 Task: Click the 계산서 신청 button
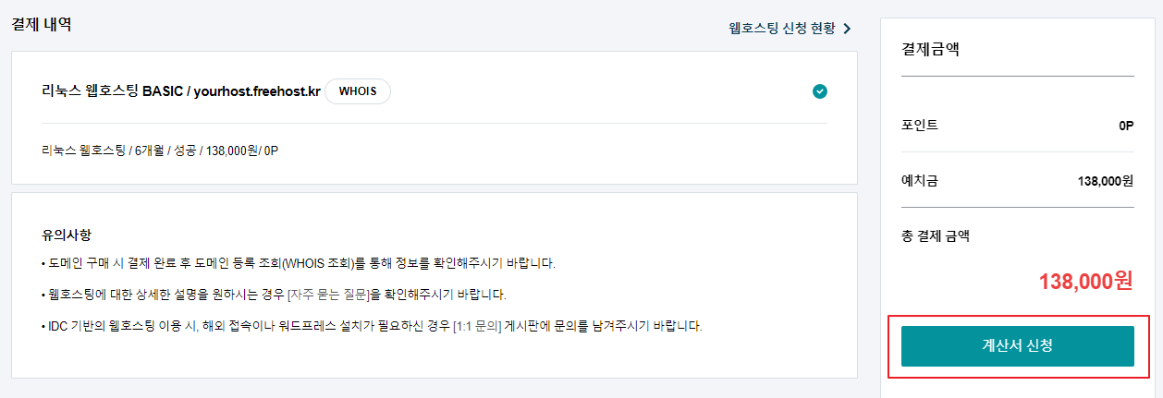coord(1018,346)
